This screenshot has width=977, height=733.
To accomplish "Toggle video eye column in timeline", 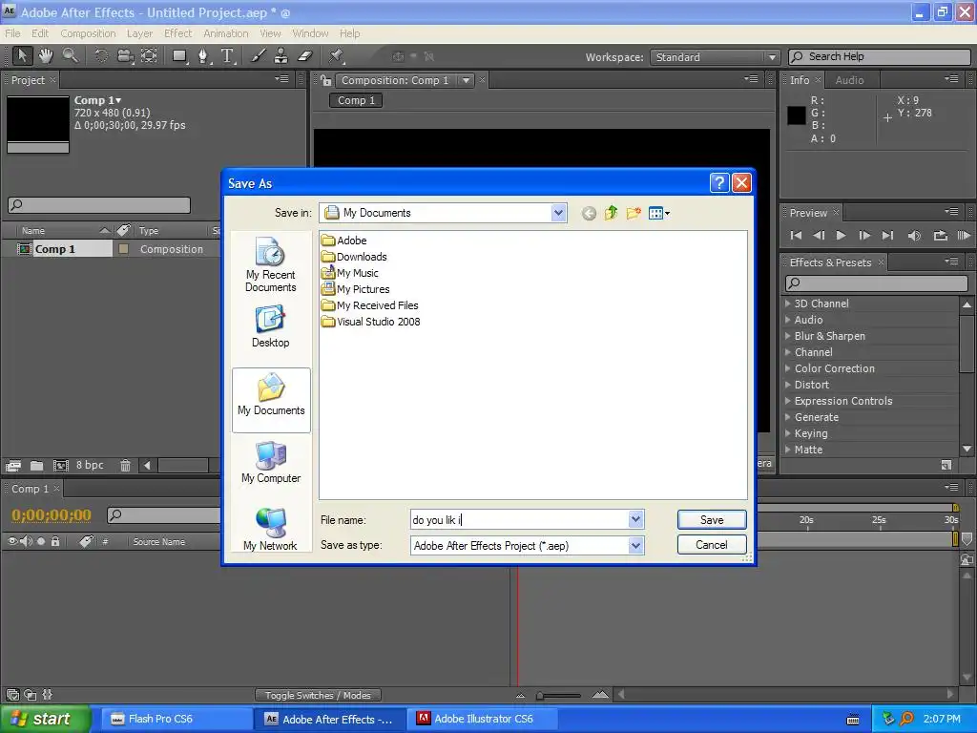I will tap(11, 541).
